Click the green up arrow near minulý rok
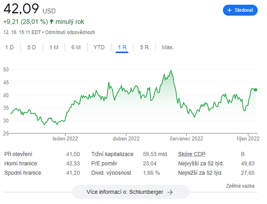The height and width of the screenshot is (204, 267). point(52,22)
